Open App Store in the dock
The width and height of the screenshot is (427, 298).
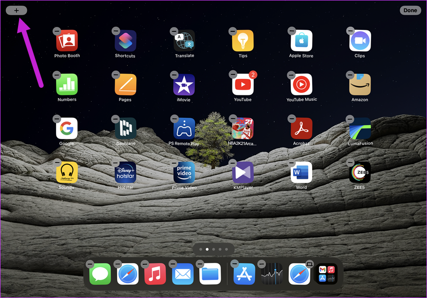(244, 274)
